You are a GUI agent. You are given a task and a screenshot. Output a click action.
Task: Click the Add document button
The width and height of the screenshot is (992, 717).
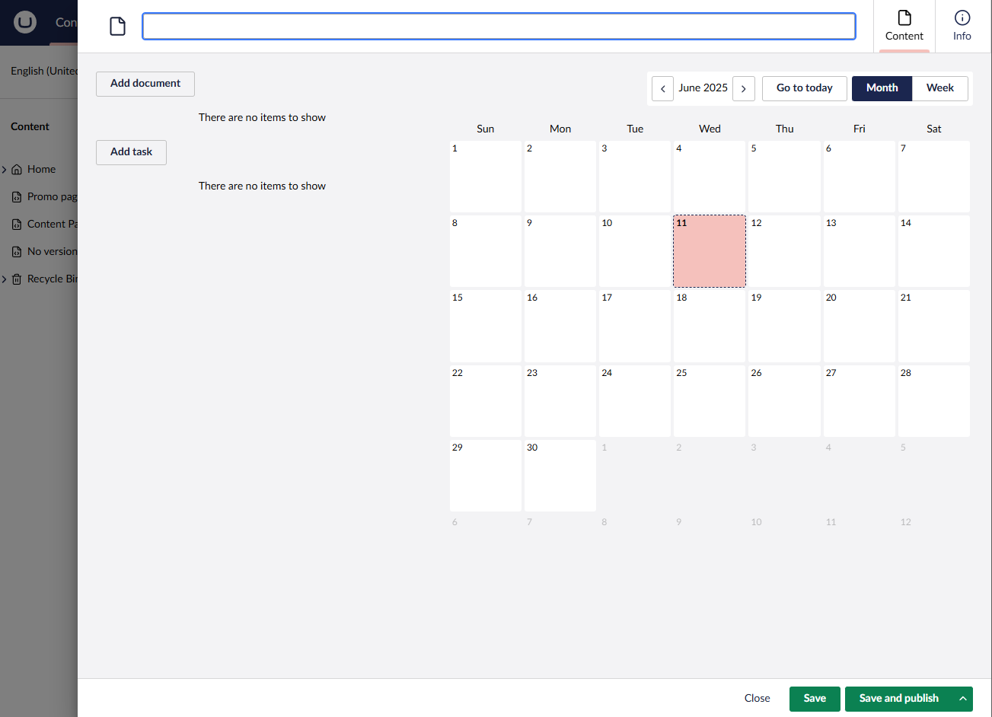[x=145, y=84]
